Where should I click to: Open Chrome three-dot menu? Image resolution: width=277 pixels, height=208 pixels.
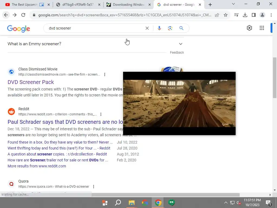tap(271, 15)
